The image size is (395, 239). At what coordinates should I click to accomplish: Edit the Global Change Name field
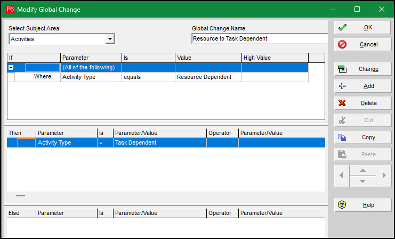click(x=260, y=38)
